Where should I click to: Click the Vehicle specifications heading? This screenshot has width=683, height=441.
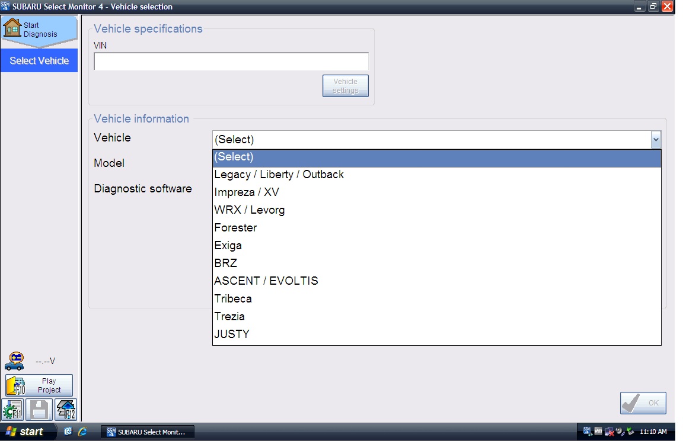(148, 28)
